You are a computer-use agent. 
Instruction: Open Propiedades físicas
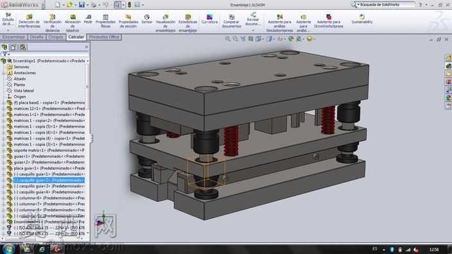point(105,21)
